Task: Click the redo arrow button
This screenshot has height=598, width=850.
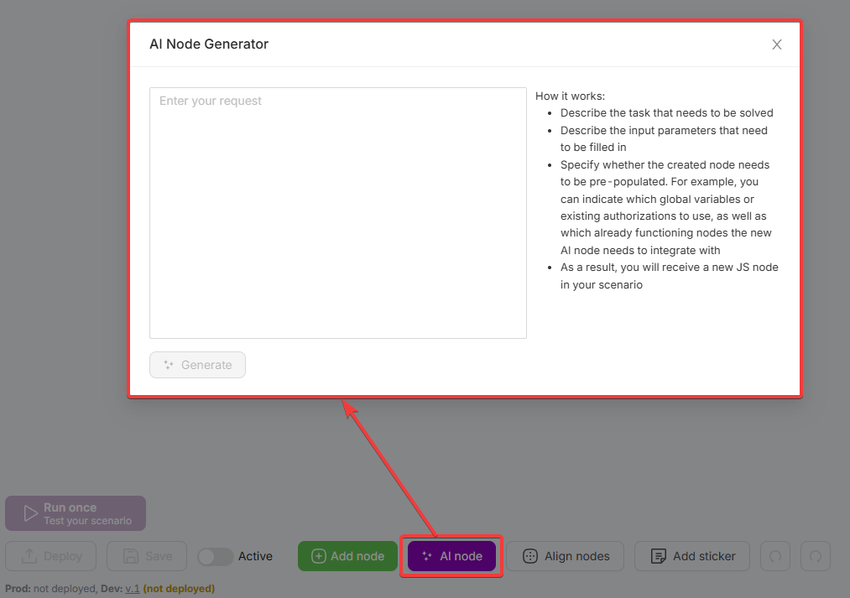Action: [816, 556]
